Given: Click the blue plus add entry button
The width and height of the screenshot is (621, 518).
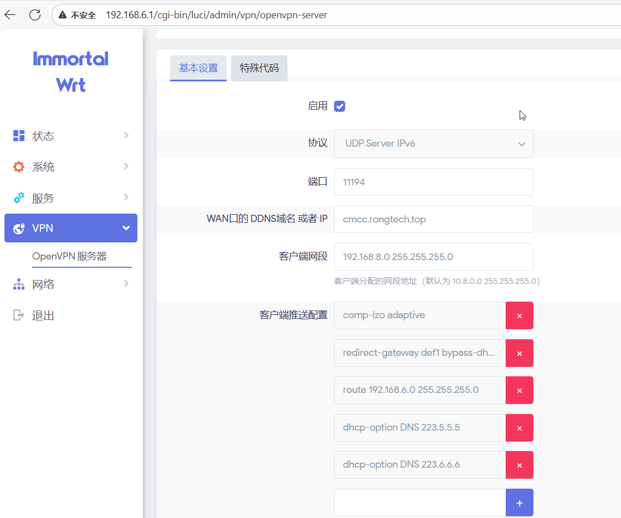Looking at the screenshot, I should (x=519, y=503).
